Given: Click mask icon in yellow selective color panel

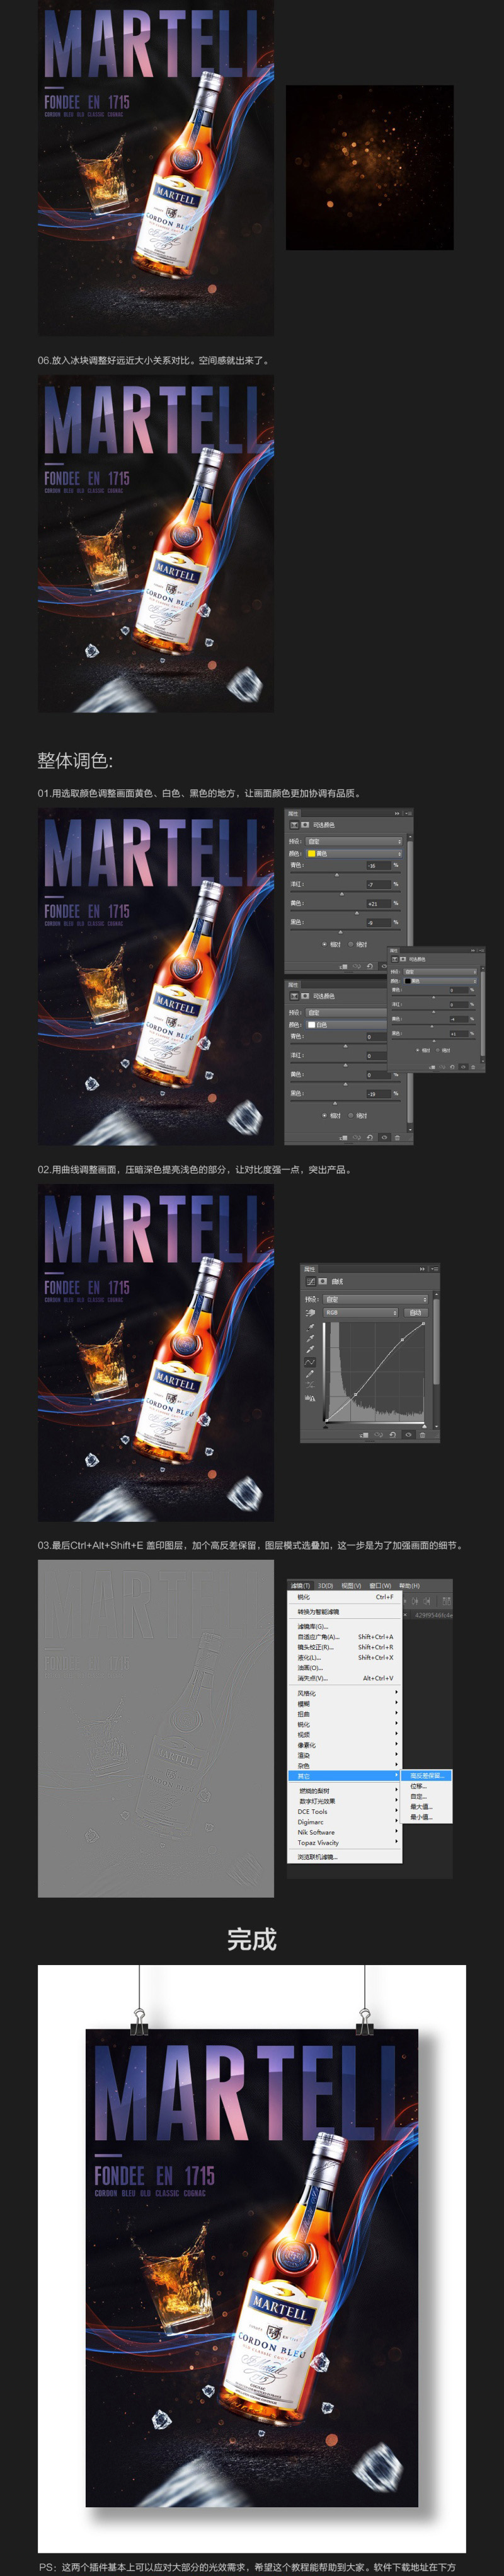Looking at the screenshot, I should (x=305, y=825).
